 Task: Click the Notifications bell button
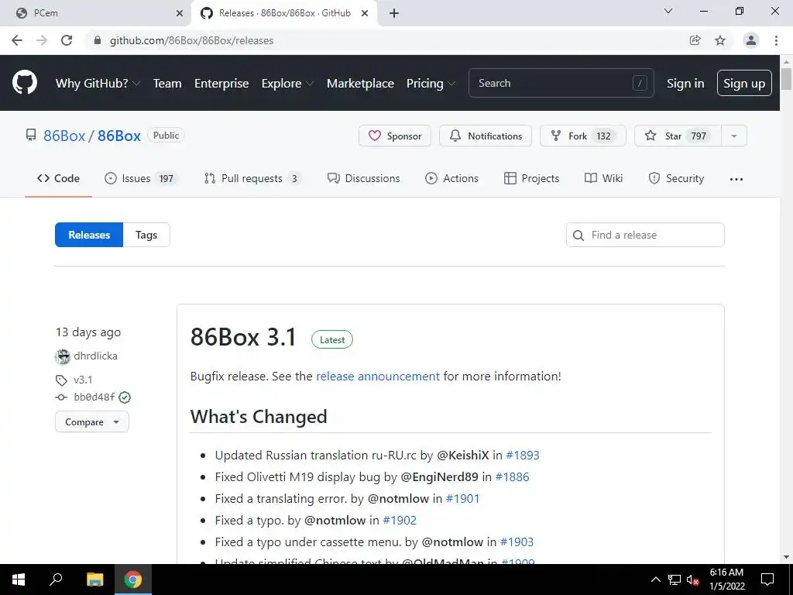click(486, 136)
